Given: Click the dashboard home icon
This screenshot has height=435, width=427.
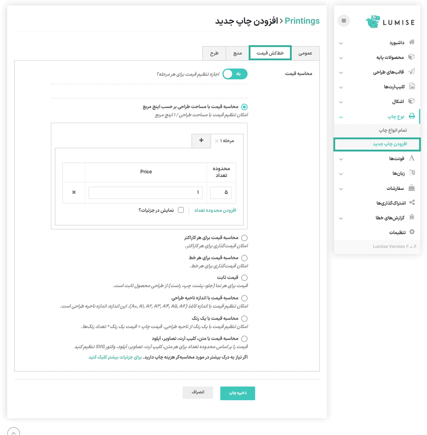Looking at the screenshot, I should point(412,42).
